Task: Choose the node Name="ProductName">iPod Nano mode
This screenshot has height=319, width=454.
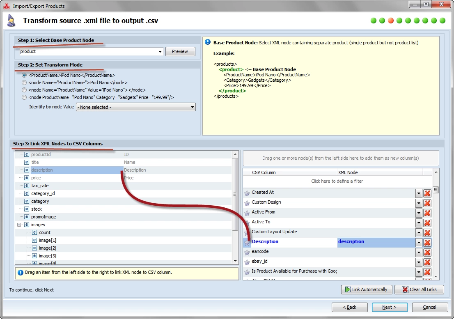Action: tap(24, 83)
